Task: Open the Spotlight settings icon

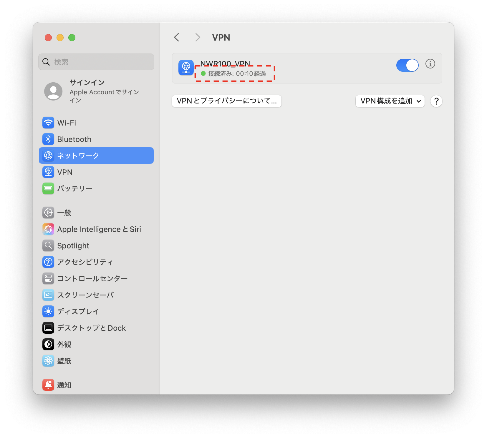Action: click(x=48, y=245)
